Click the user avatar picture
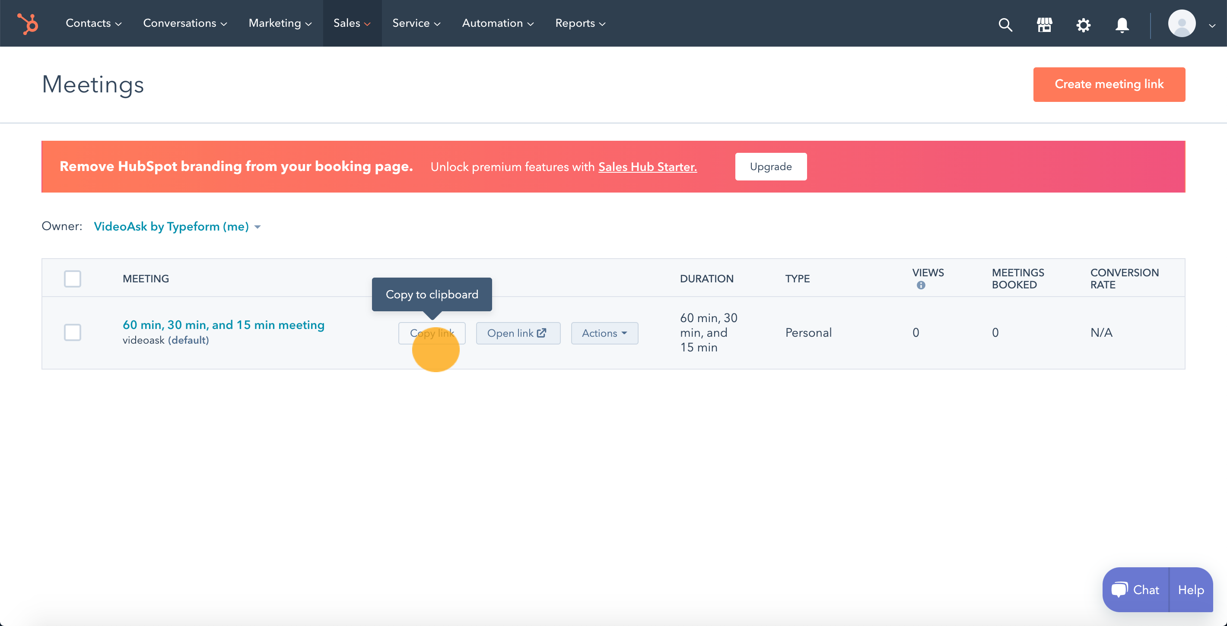The height and width of the screenshot is (626, 1227). point(1181,23)
